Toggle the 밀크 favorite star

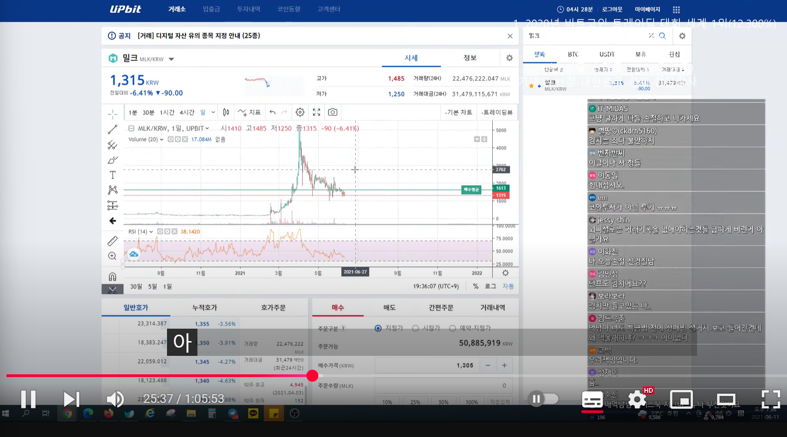[531, 86]
